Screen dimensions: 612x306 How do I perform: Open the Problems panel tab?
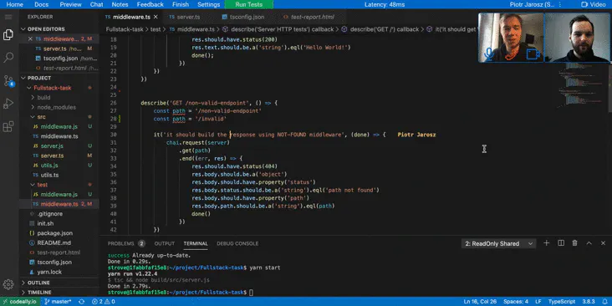pyautogui.click(x=125, y=243)
